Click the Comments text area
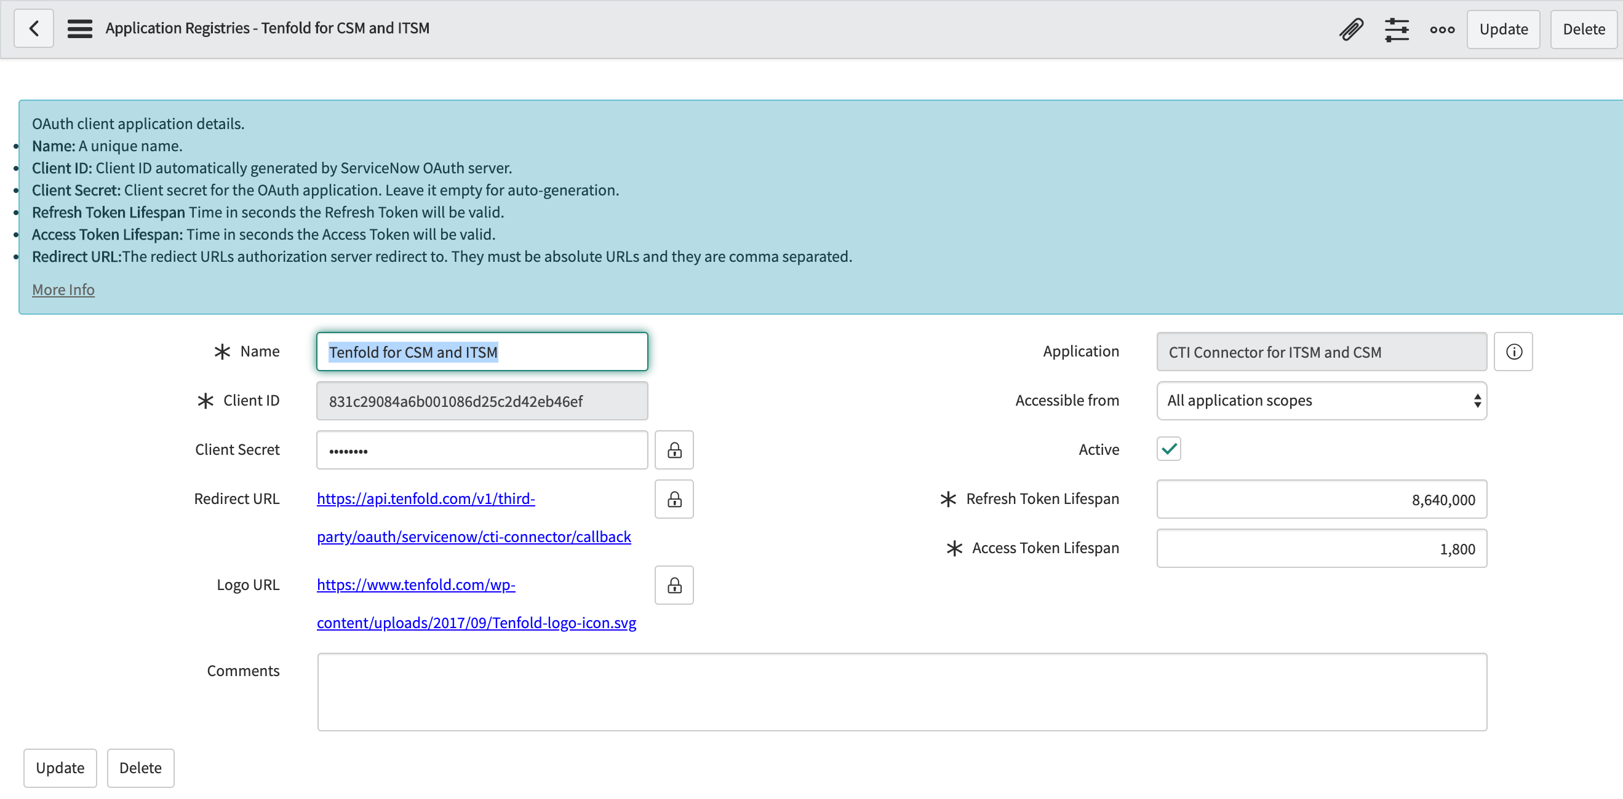Image resolution: width=1623 pixels, height=799 pixels. [901, 691]
